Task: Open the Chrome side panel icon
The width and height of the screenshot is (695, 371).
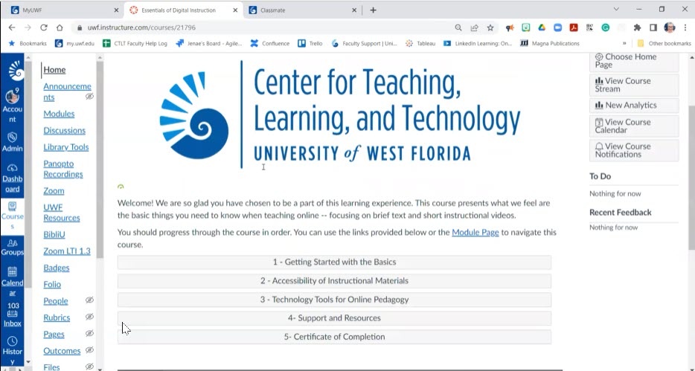Action: coord(653,28)
